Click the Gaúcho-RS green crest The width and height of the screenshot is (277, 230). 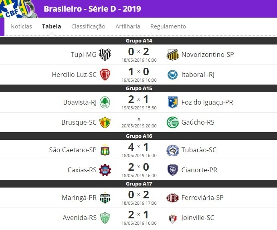(173, 122)
